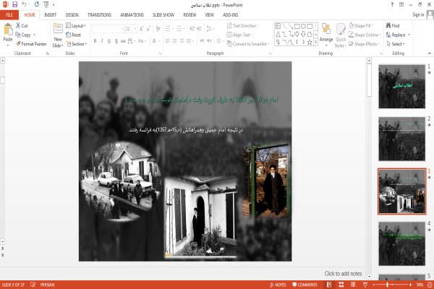Open the Arrange options
This screenshot has width=434, height=289.
tap(326, 35)
